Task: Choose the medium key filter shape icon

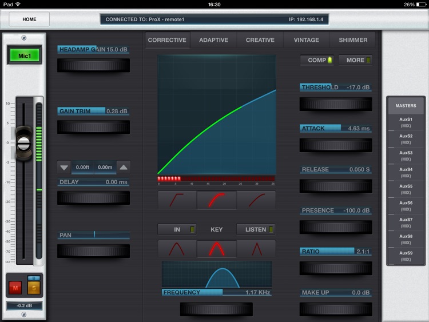Action: tap(216, 249)
